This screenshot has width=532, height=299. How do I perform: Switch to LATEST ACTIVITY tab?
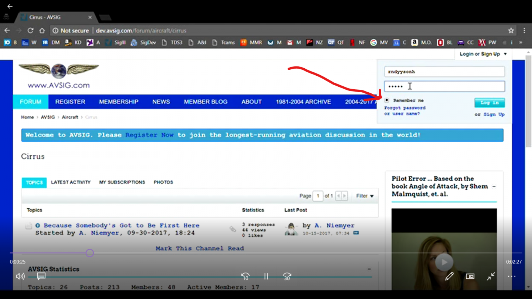click(71, 182)
